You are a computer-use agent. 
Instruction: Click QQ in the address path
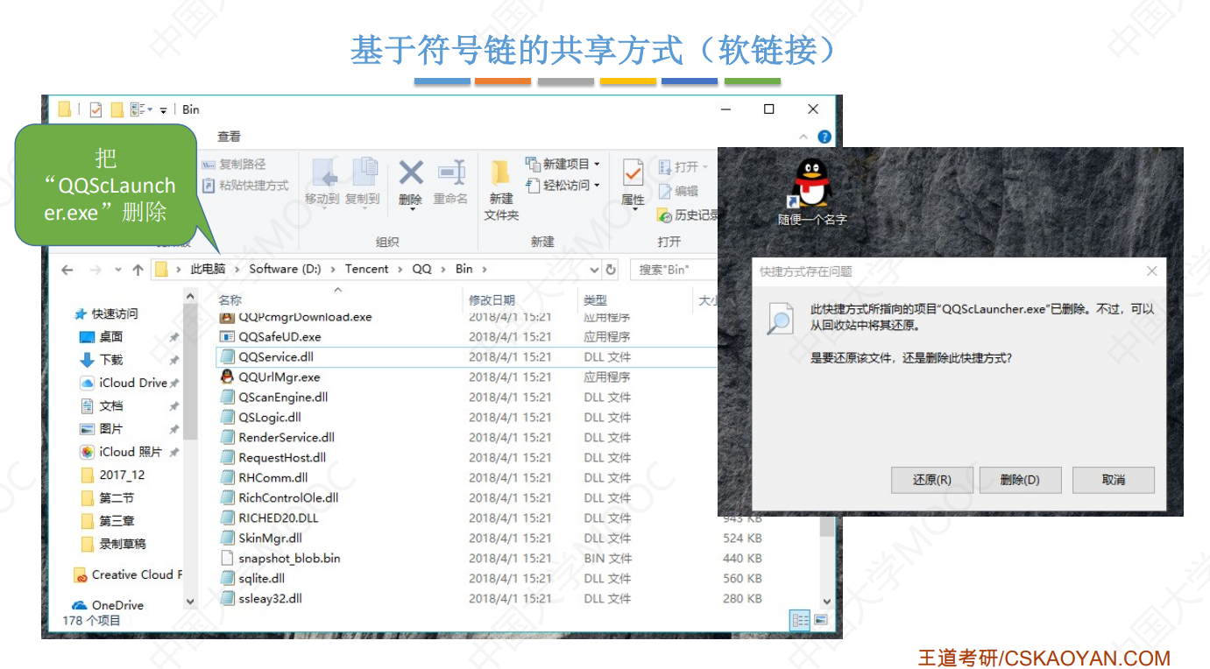tap(422, 269)
